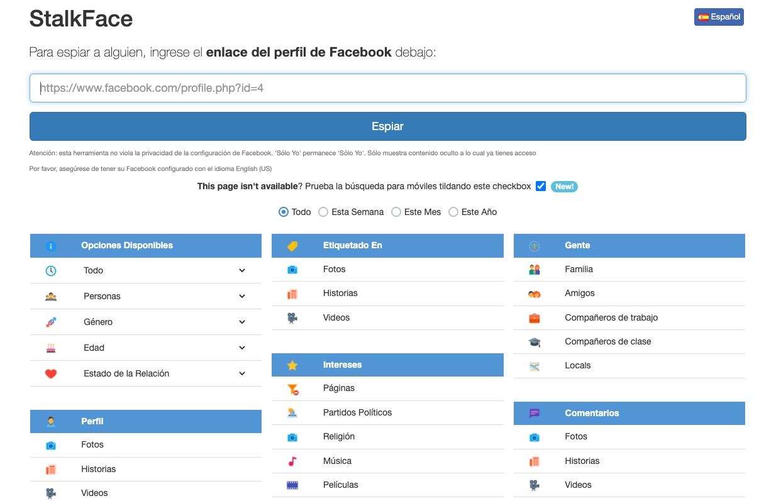Screen dimensions: 759x501
Task: Focus the Facebook profile link input field
Action: pyautogui.click(x=387, y=88)
